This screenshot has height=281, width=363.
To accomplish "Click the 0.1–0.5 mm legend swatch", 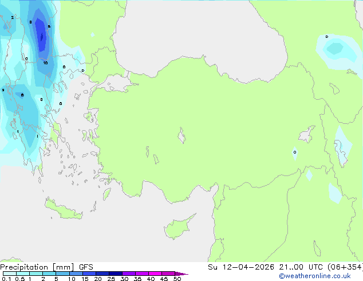I will pyautogui.click(x=10, y=274).
